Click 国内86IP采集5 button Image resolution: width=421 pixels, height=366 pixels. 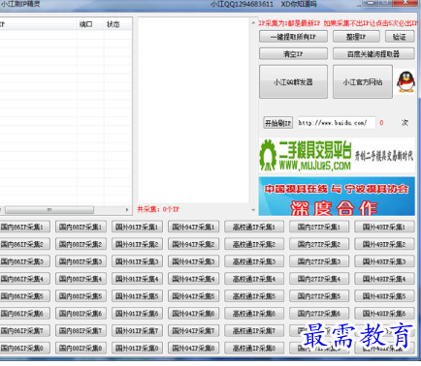point(24,296)
